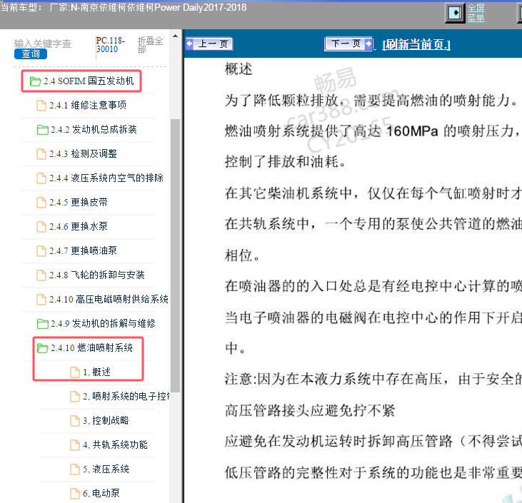Select the 1, 概述 tree entry
The height and width of the screenshot is (503, 522).
(x=96, y=372)
